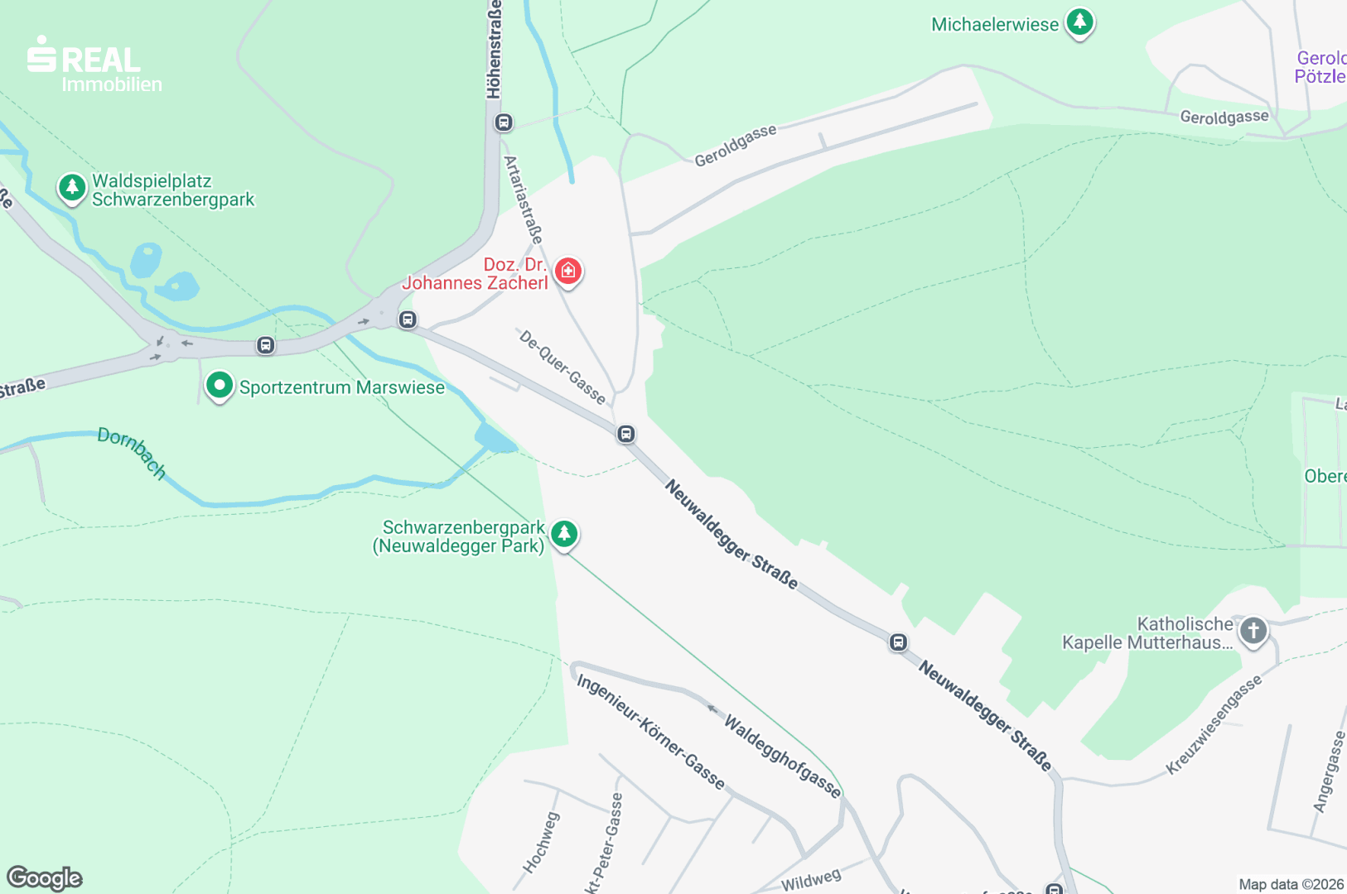Click the bus stop above Sportzentrum Marswiese

(x=265, y=345)
